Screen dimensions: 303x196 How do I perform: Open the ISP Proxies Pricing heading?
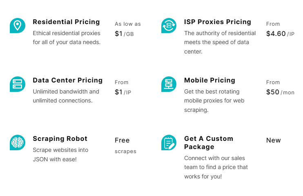218,22
